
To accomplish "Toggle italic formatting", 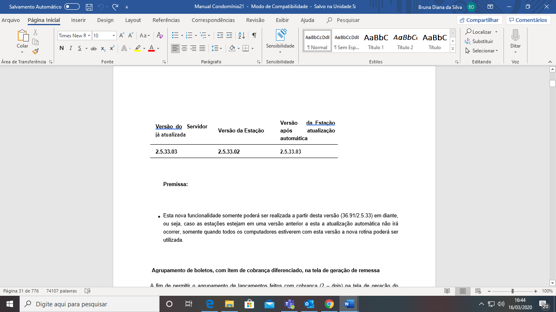I will click(70, 48).
